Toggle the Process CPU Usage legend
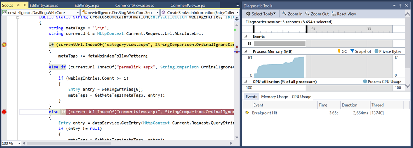 click(382, 82)
